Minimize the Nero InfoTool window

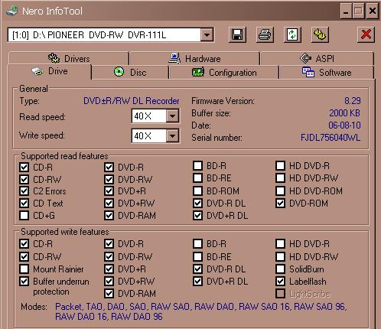tap(346, 11)
